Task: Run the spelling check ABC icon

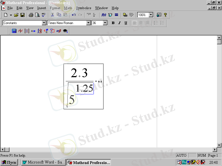Action: [44, 15]
